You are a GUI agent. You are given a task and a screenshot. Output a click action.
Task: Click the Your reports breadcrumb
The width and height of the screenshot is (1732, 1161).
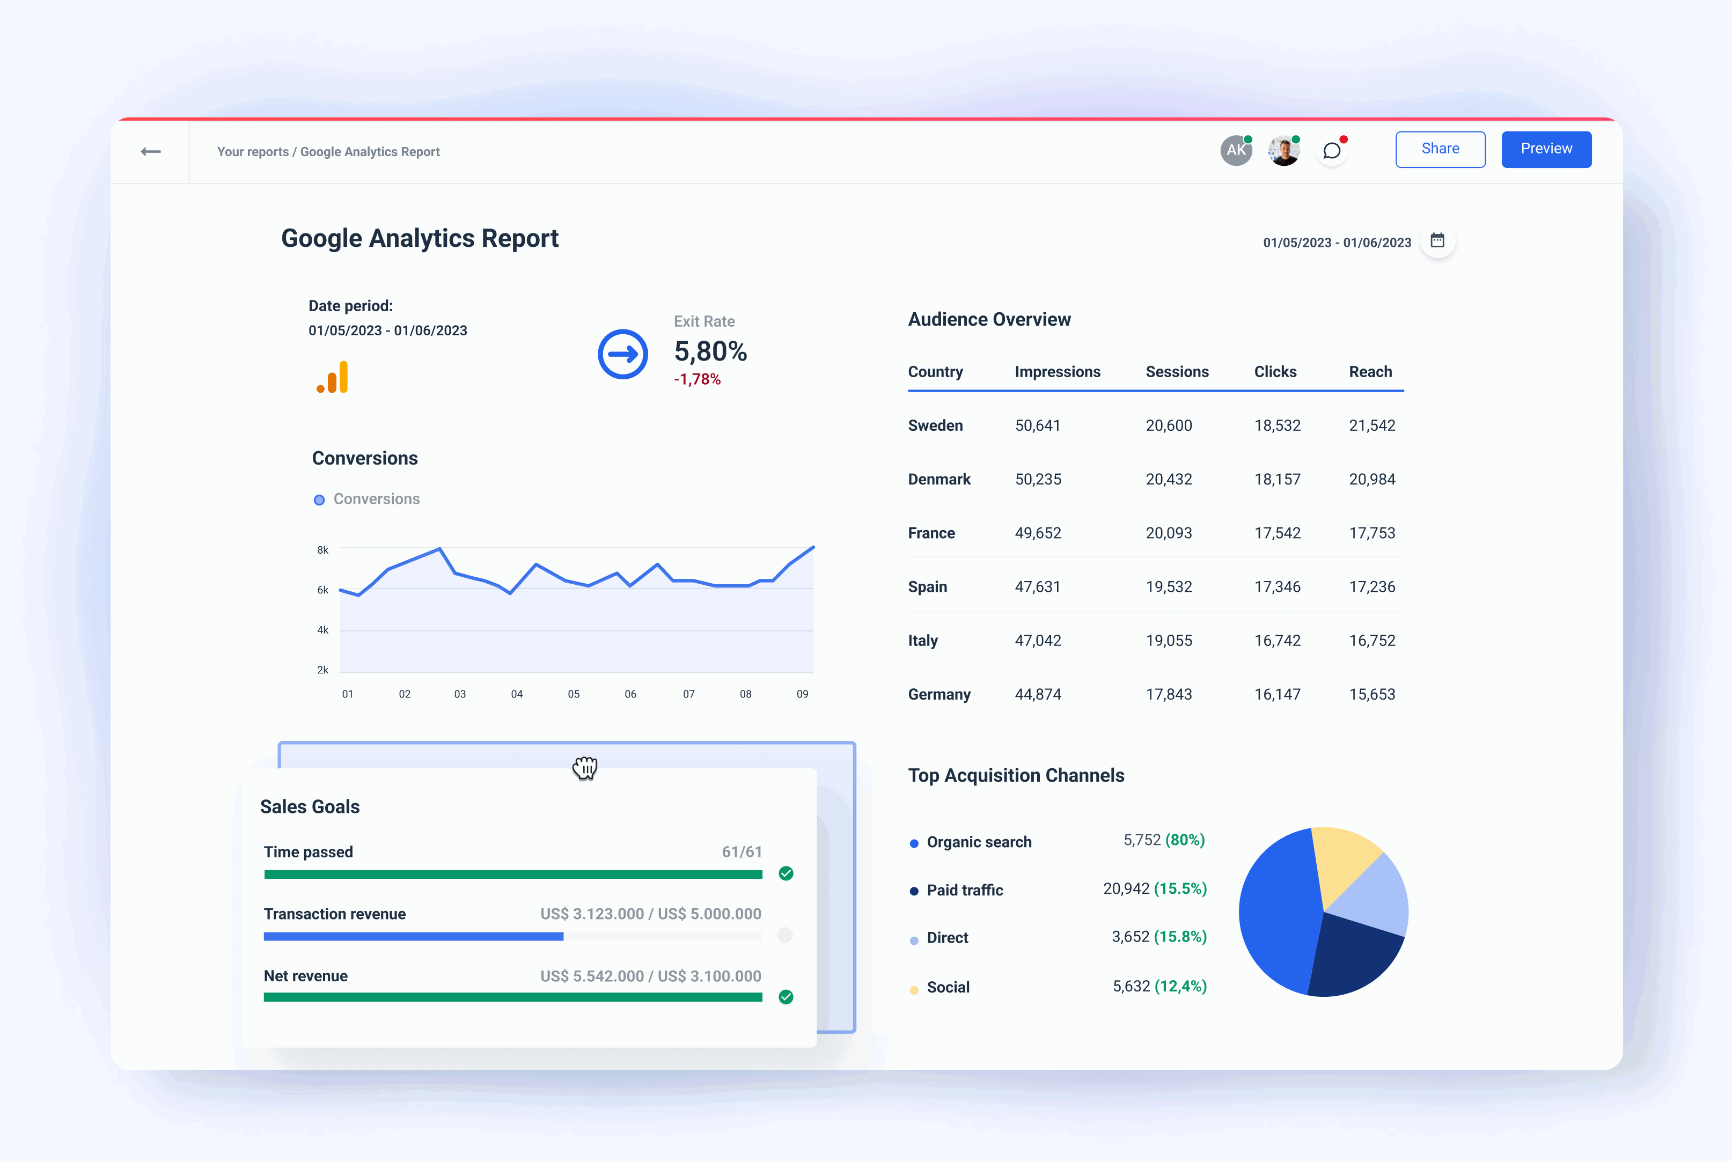[253, 152]
